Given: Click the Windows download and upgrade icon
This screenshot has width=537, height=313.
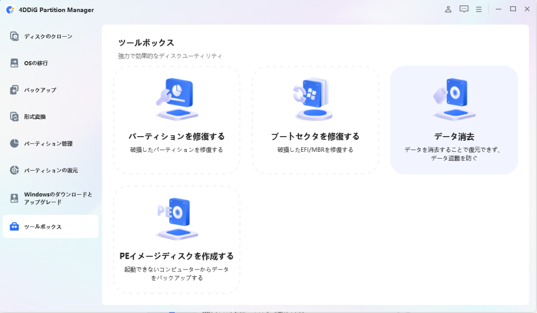Looking at the screenshot, I should click(15, 198).
